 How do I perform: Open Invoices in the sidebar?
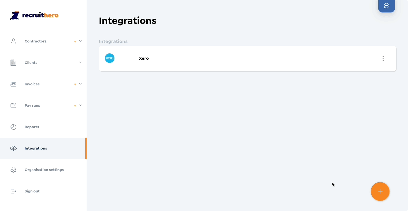coord(43,84)
